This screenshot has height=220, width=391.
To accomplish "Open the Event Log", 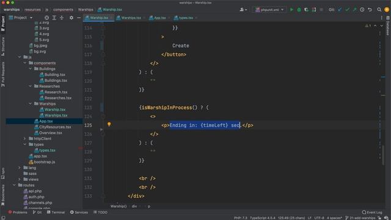I will point(372,212).
